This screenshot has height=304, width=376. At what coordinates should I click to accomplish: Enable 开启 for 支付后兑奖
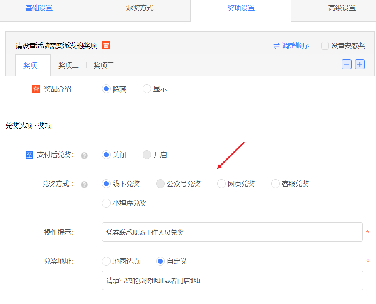146,155
